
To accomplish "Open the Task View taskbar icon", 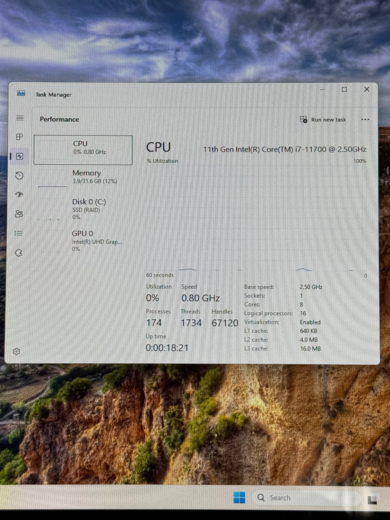I will tap(372, 500).
